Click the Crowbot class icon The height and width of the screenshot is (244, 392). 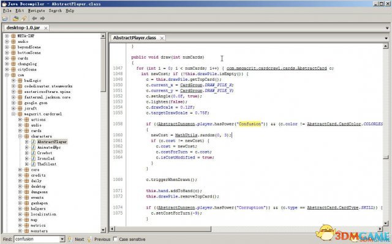(33, 153)
